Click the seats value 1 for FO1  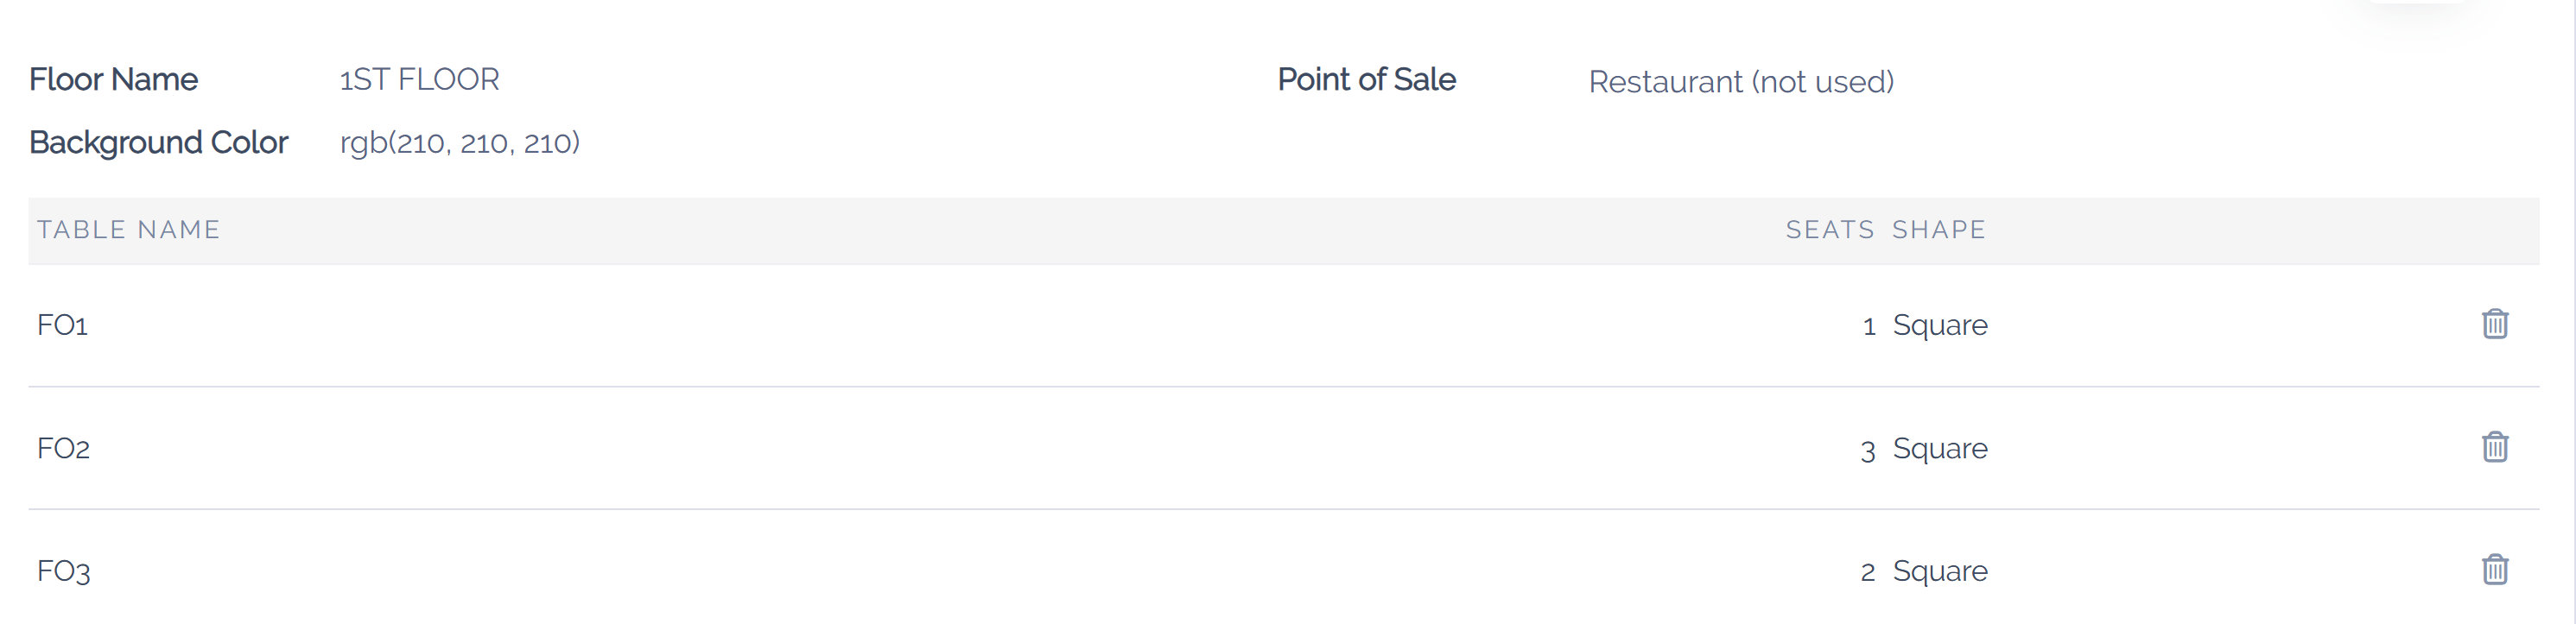[x=1868, y=326]
